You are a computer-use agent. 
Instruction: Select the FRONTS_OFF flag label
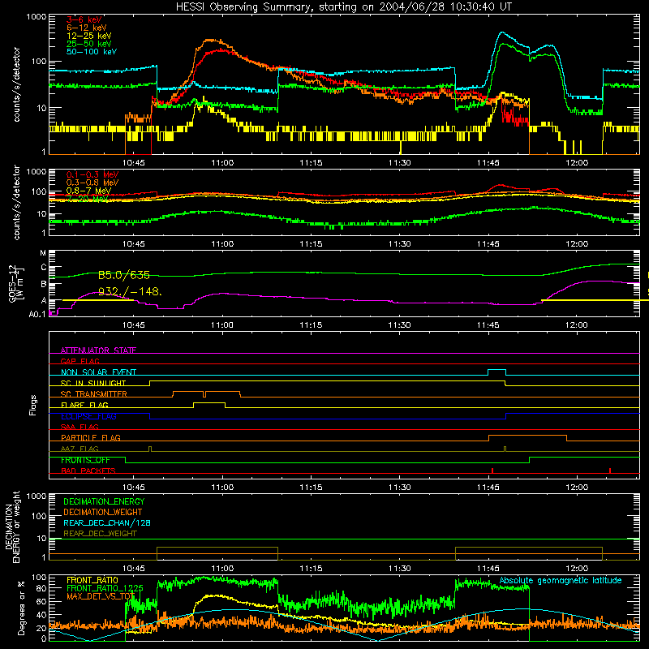[85, 460]
